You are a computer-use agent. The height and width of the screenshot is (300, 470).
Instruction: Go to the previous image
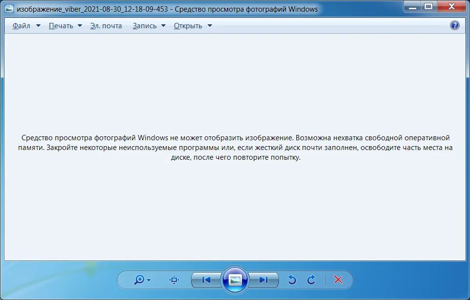[x=207, y=280]
